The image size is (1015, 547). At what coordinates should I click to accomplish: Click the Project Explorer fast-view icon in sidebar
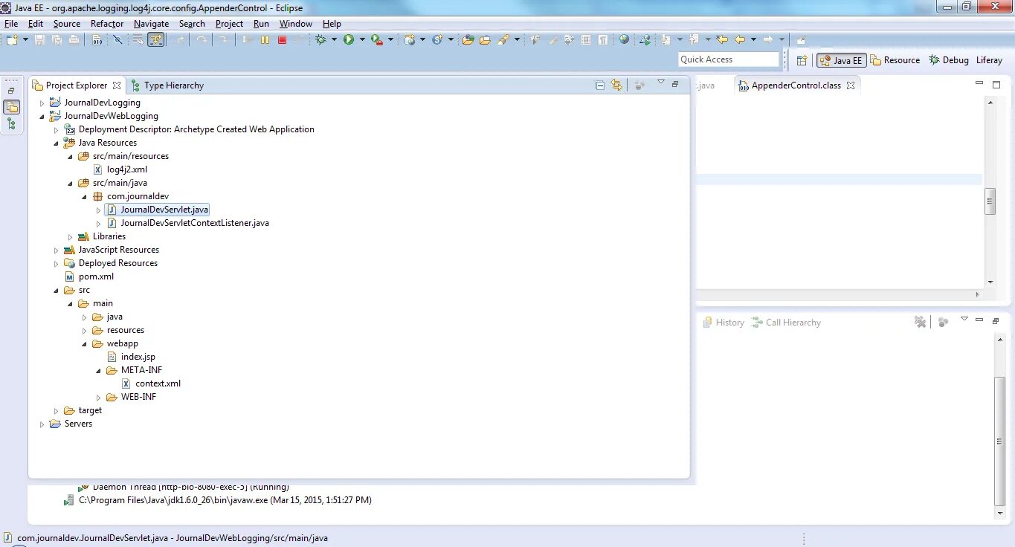11,107
